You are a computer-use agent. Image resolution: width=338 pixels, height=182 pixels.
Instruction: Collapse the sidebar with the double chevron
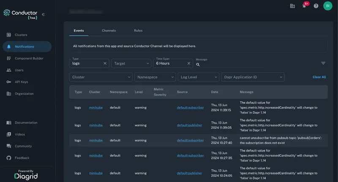pos(43,14)
